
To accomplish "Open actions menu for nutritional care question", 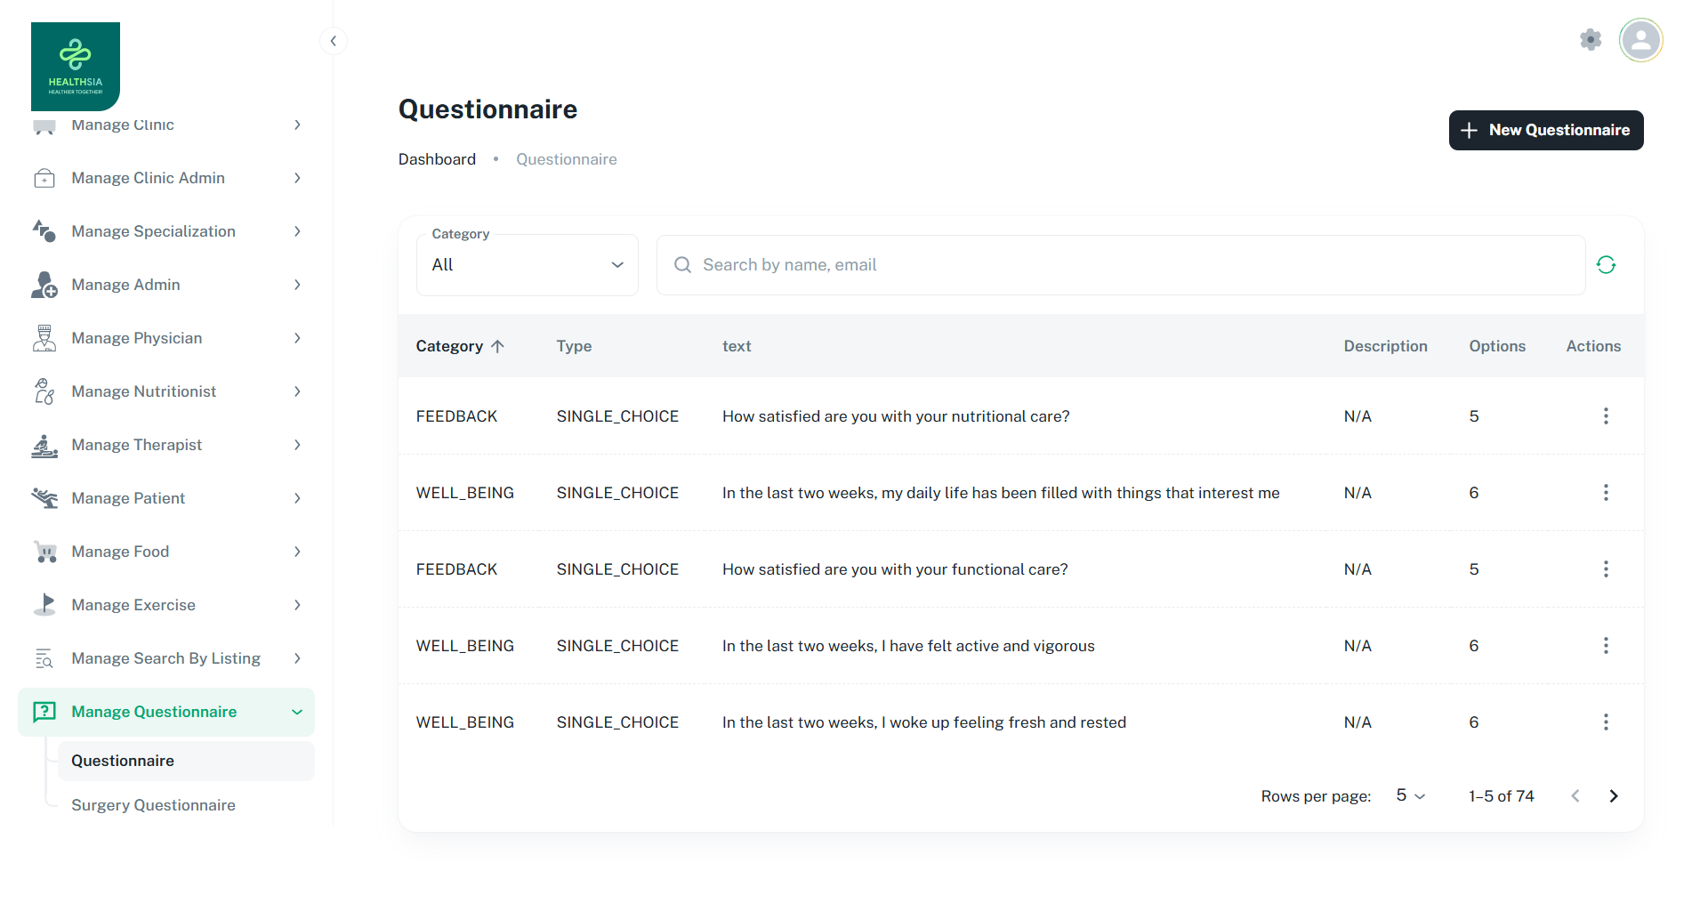I will (1605, 416).
